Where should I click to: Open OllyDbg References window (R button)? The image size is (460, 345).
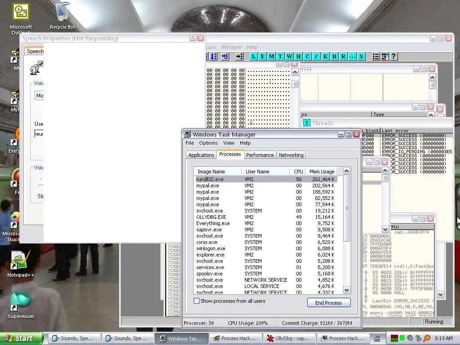pyautogui.click(x=343, y=57)
